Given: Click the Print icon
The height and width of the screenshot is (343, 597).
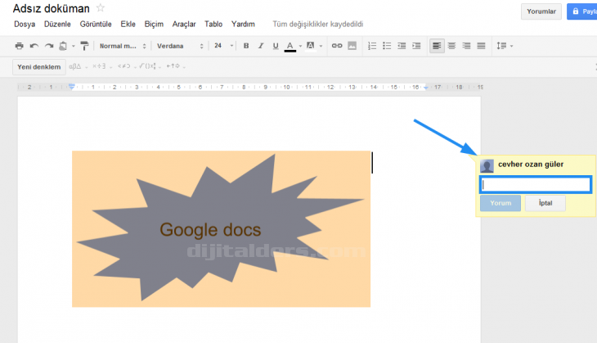Looking at the screenshot, I should pos(19,46).
